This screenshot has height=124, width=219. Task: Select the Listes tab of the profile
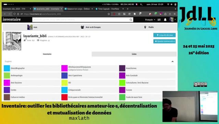point(134,54)
